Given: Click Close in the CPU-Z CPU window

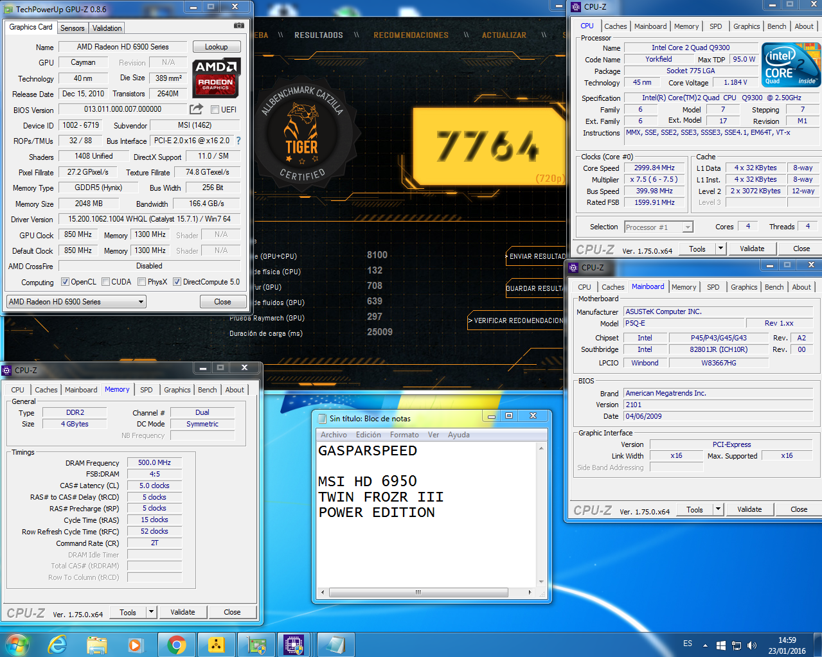Looking at the screenshot, I should pos(801,249).
